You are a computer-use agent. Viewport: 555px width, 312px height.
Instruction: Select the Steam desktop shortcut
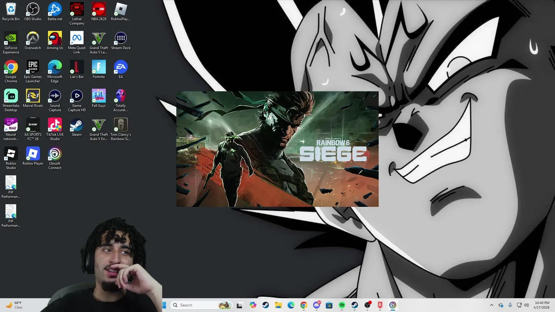click(x=77, y=127)
